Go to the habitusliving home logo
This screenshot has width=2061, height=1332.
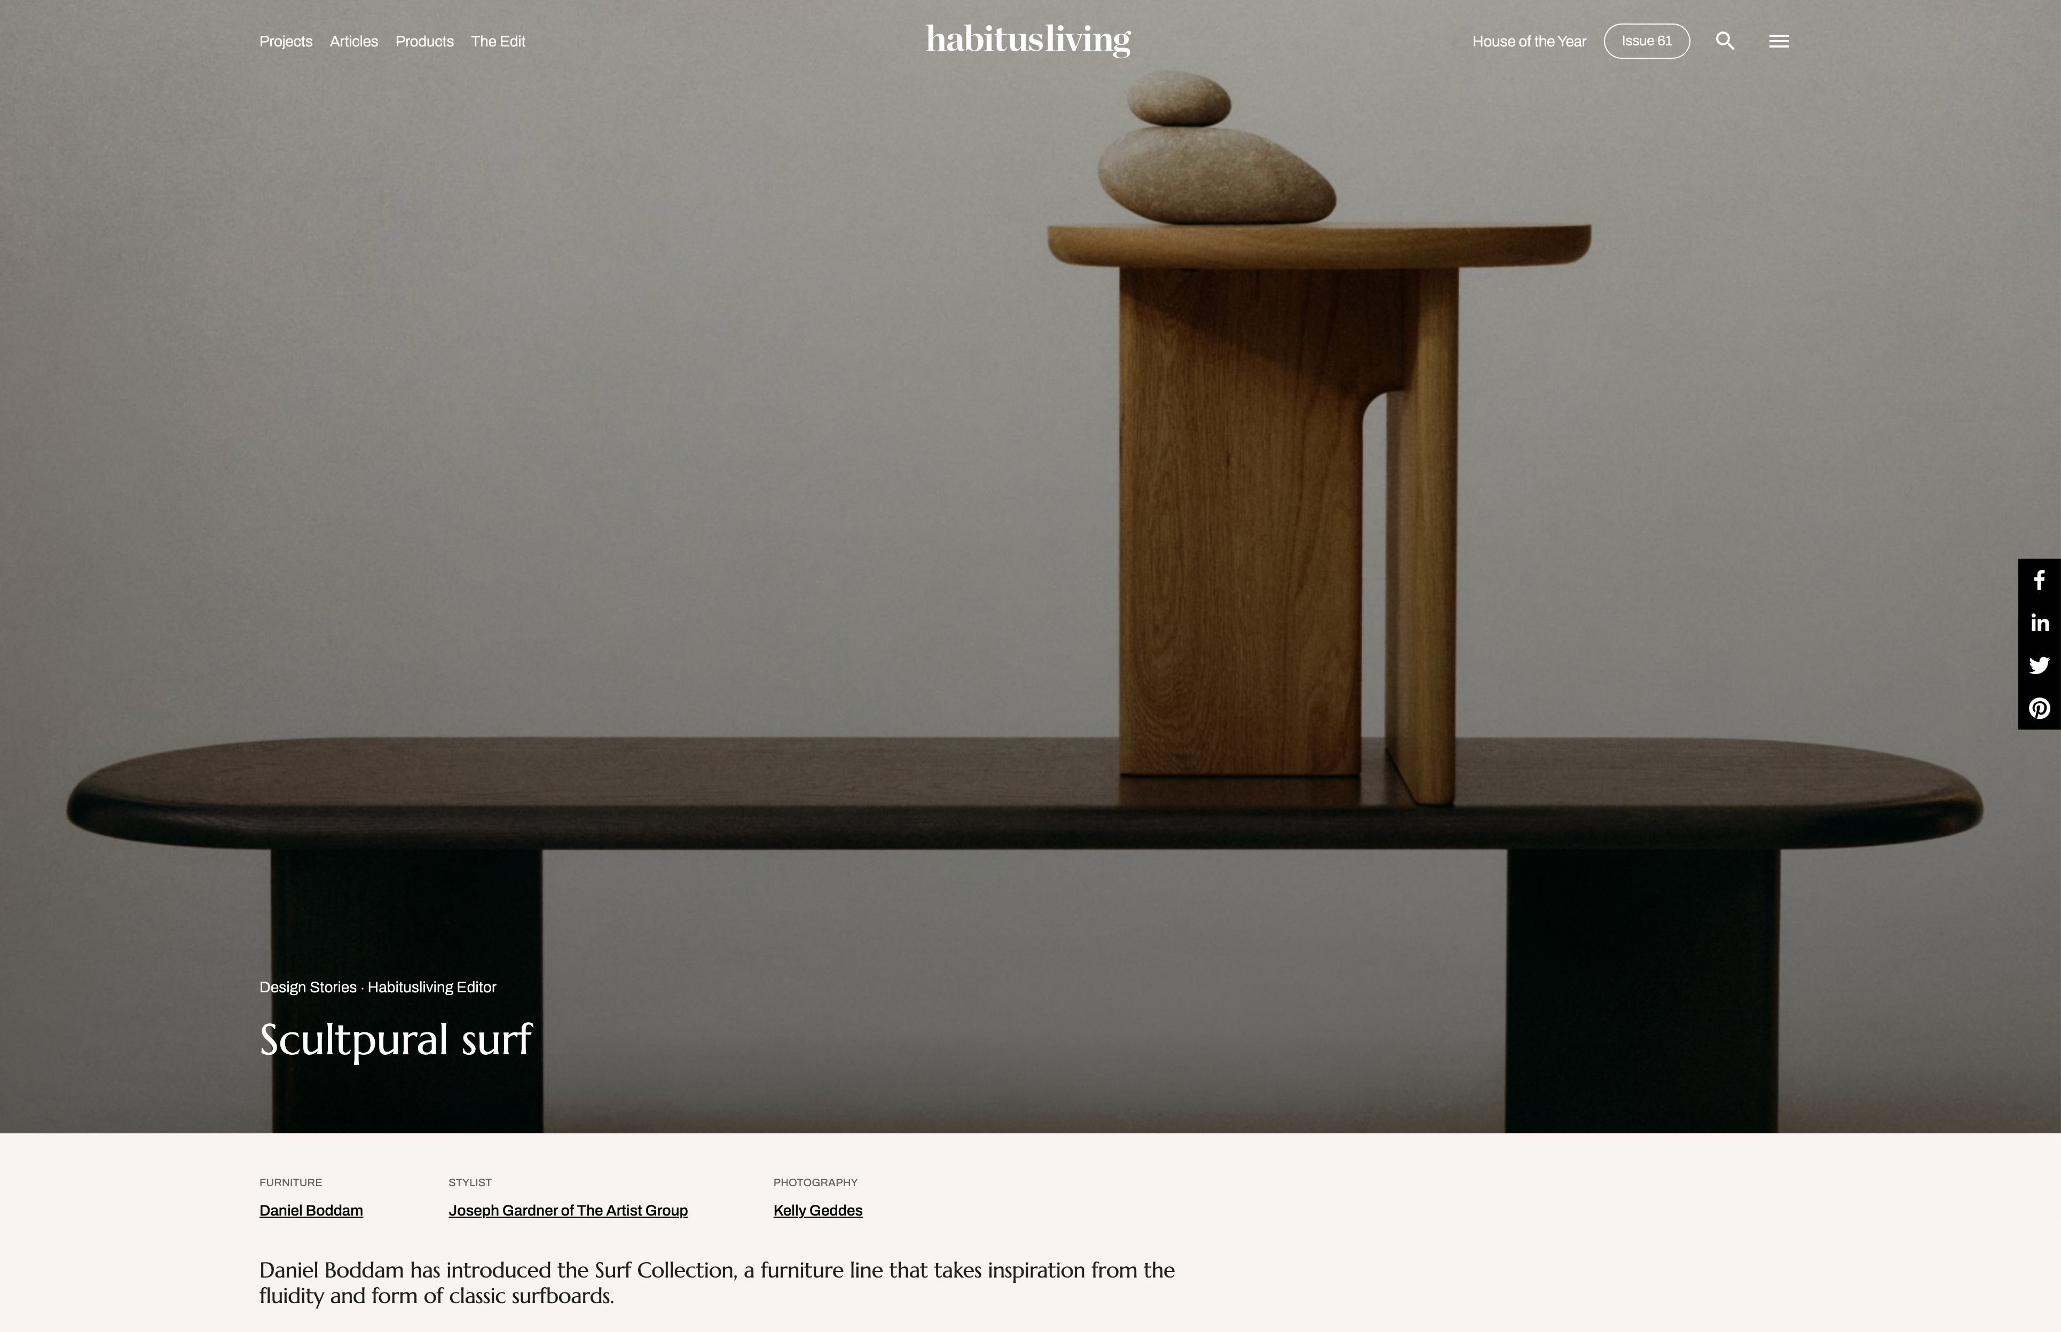(1028, 40)
